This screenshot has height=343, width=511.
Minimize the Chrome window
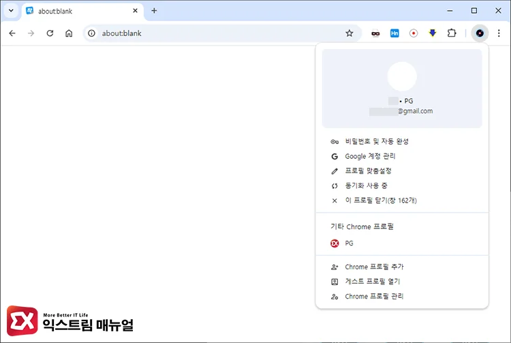point(450,11)
